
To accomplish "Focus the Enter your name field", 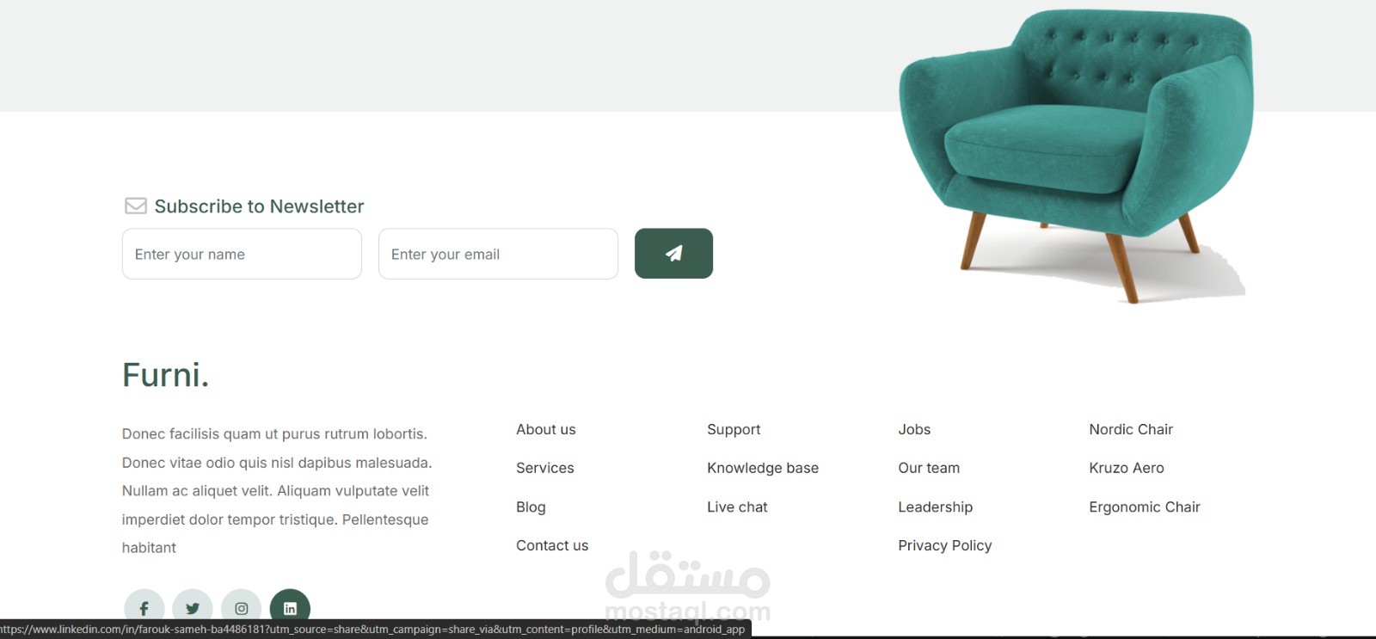I will [242, 254].
